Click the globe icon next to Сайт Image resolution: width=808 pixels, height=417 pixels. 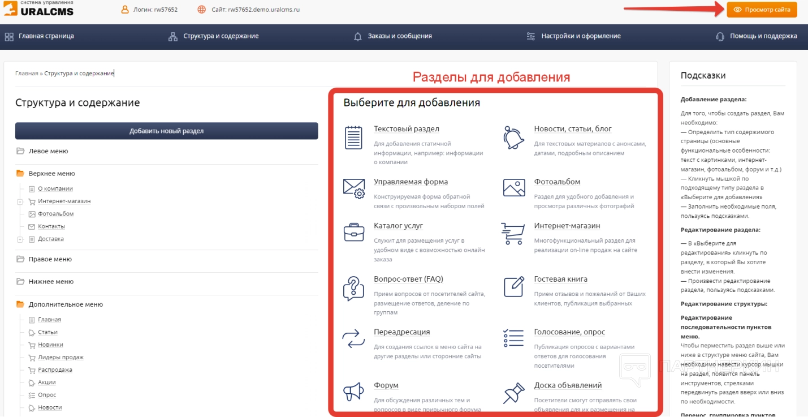pos(202,10)
